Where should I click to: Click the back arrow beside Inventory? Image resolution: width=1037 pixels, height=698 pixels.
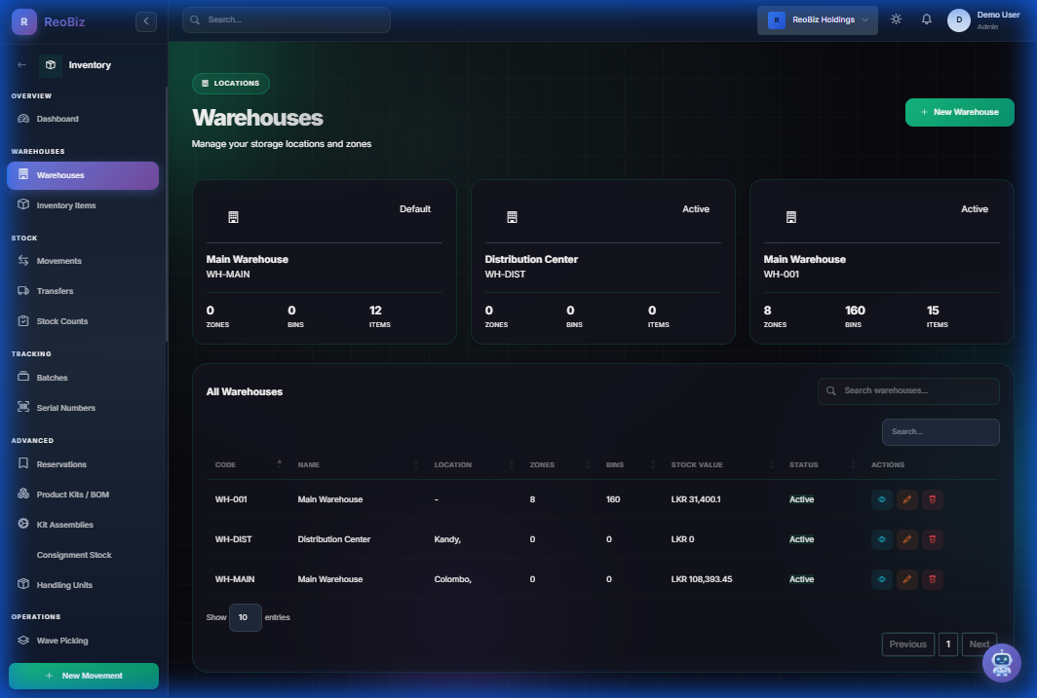(x=22, y=65)
